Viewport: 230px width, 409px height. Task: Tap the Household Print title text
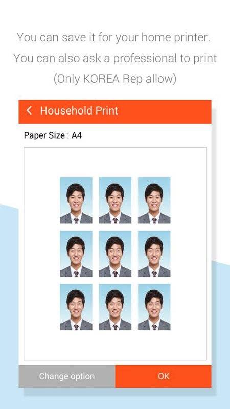click(79, 110)
